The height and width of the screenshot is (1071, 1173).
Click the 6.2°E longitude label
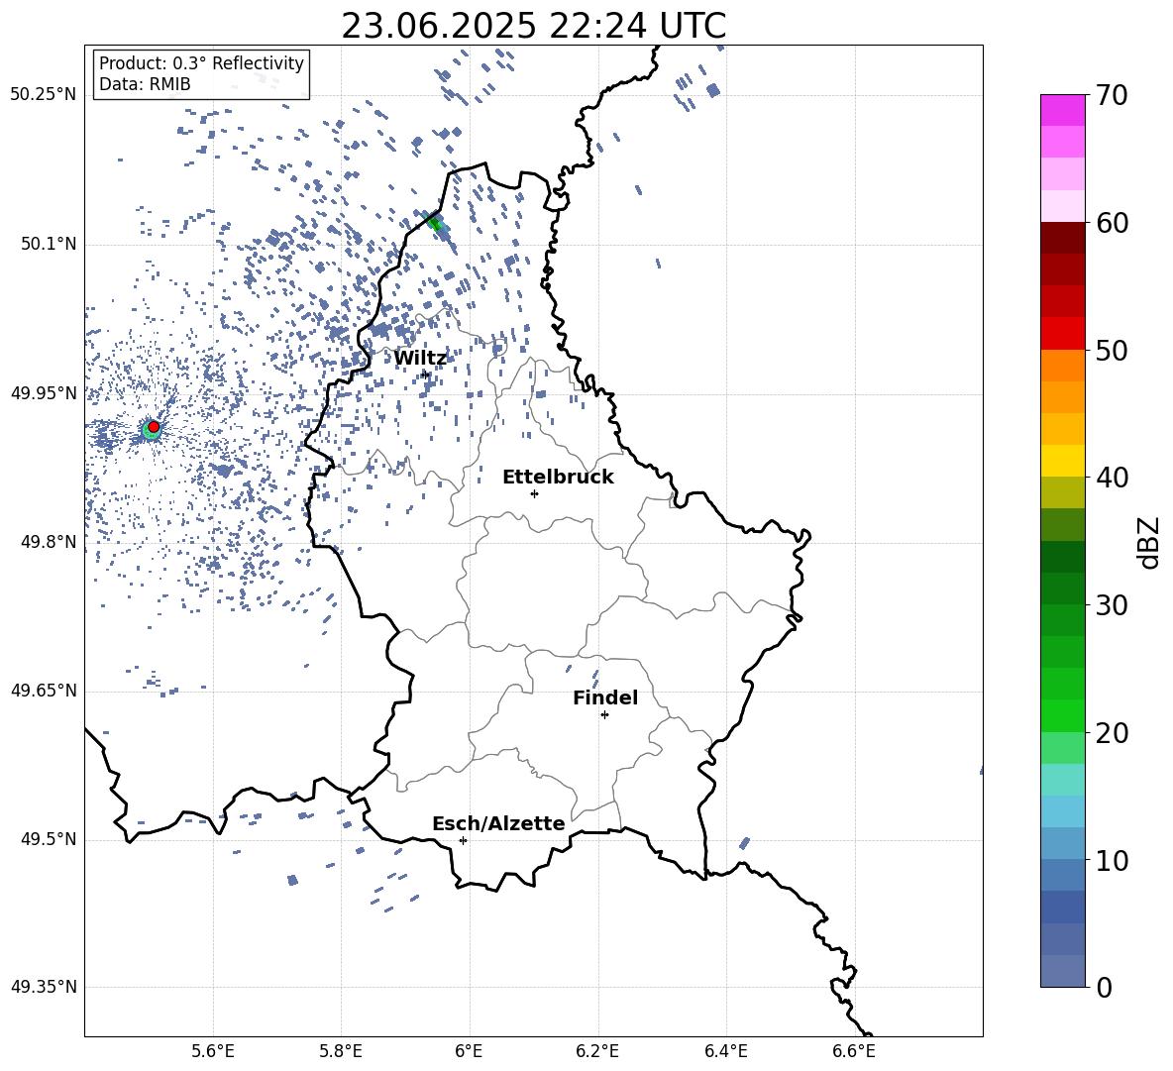[x=597, y=1051]
